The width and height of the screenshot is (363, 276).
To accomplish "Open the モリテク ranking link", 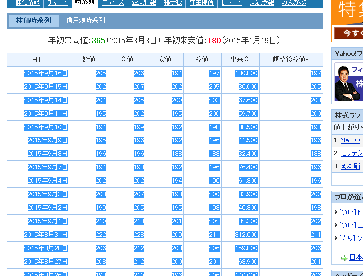I will point(351,153).
